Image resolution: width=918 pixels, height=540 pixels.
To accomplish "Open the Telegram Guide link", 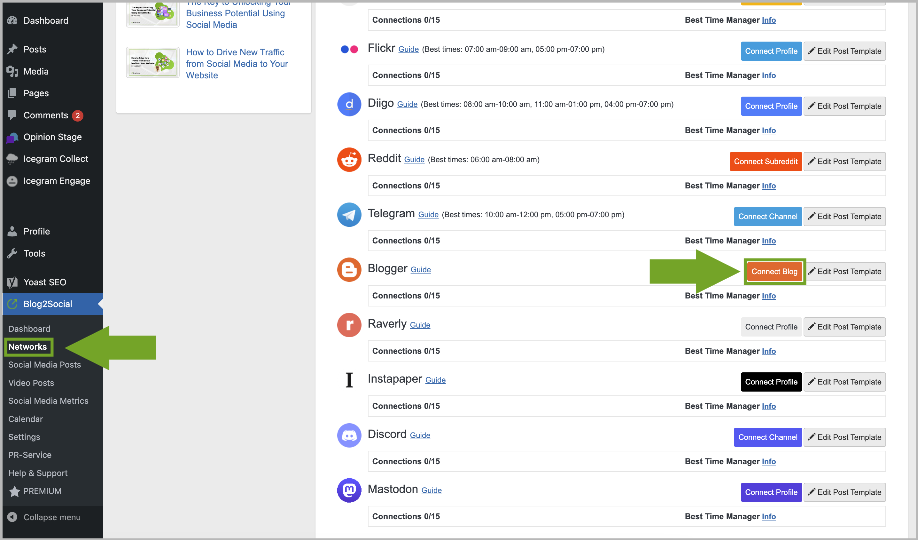I will coord(428,215).
